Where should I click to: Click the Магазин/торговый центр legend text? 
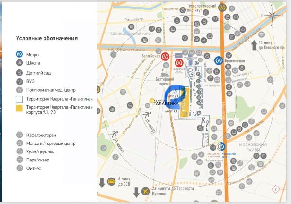(x=51, y=144)
